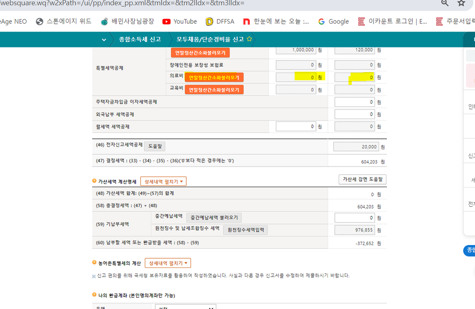
Task: Open the dropdown chevron in teal navigation bar
Action: [x=104, y=40]
